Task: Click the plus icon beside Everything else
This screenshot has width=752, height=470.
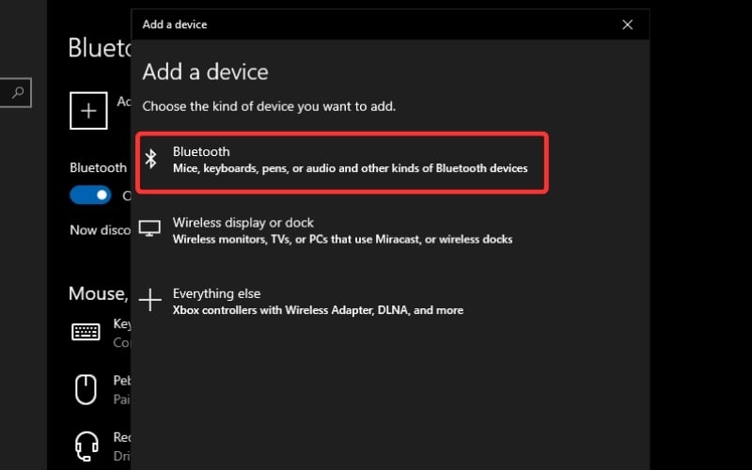Action: click(x=150, y=301)
